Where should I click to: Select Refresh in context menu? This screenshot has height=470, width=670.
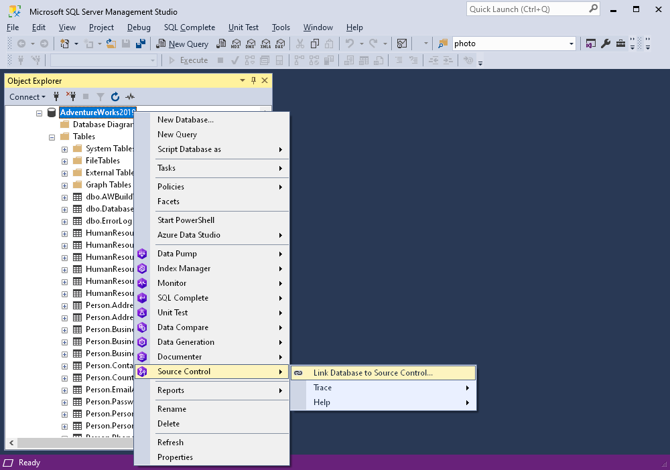[x=212, y=443]
